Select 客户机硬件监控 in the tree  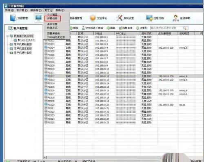pos(23,53)
